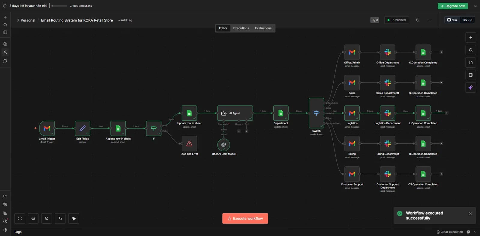The width and height of the screenshot is (480, 236).
Task: Open the AI Agent node
Action: (x=235, y=113)
